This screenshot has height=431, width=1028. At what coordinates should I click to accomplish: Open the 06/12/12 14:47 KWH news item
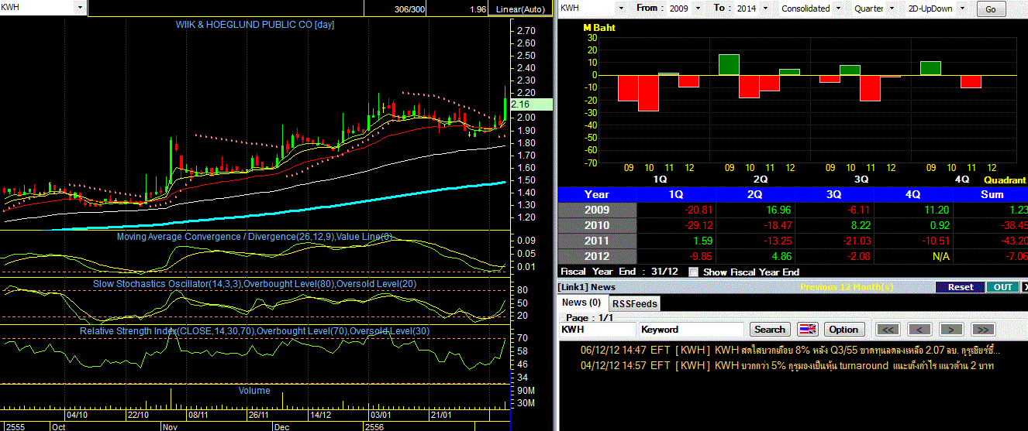(791, 350)
